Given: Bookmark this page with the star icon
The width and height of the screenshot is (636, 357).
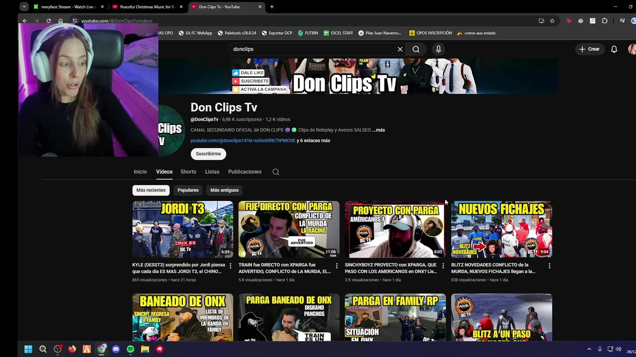Looking at the screenshot, I should tap(552, 21).
